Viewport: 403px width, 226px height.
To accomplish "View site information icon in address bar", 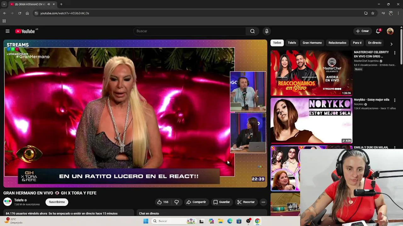I will pyautogui.click(x=36, y=13).
